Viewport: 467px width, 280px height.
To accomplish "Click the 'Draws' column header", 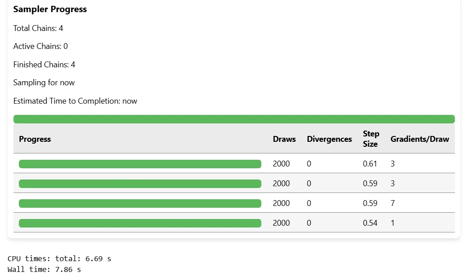I will click(x=284, y=139).
